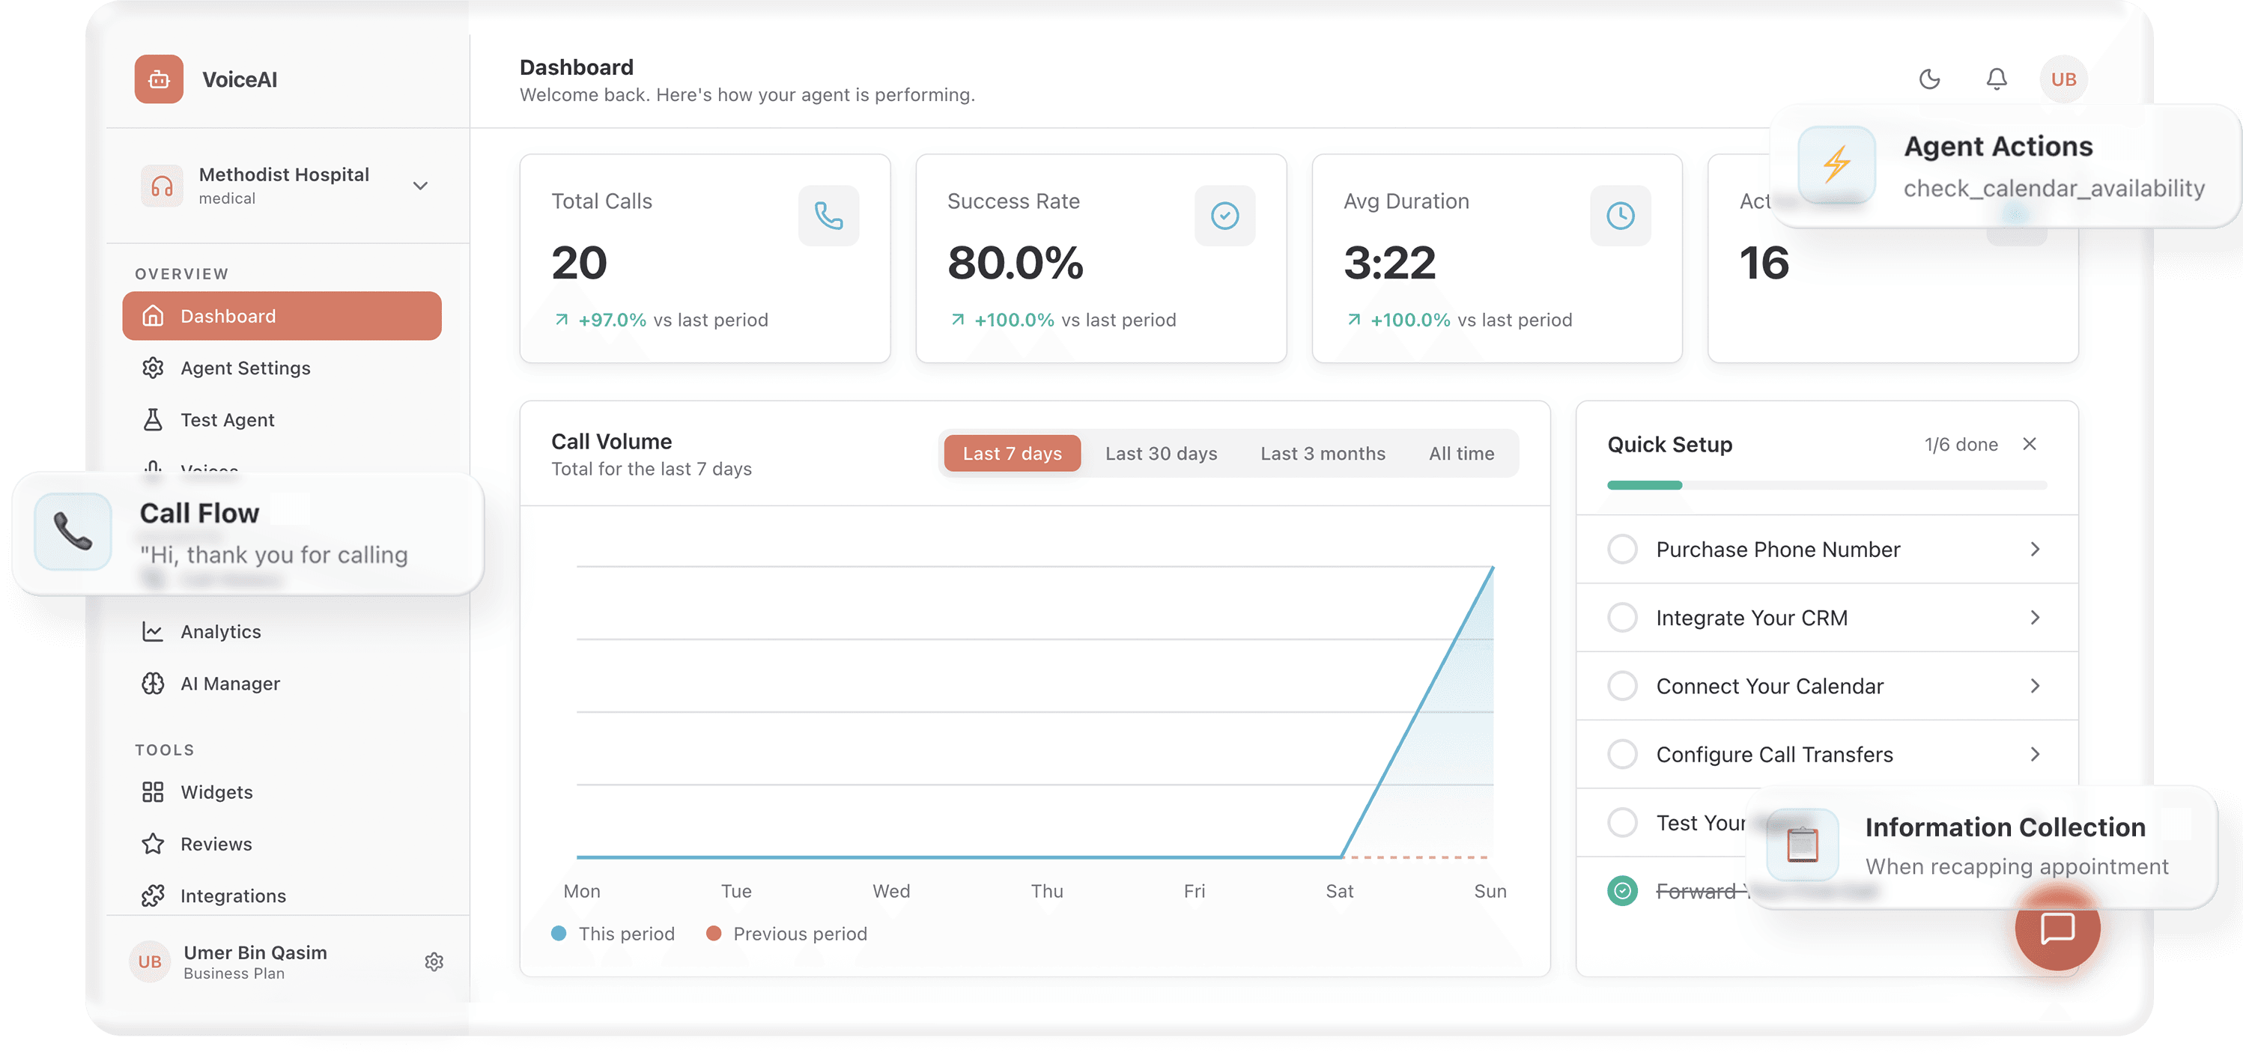Expand the Integrate Your CRM setup step

[x=2035, y=618]
